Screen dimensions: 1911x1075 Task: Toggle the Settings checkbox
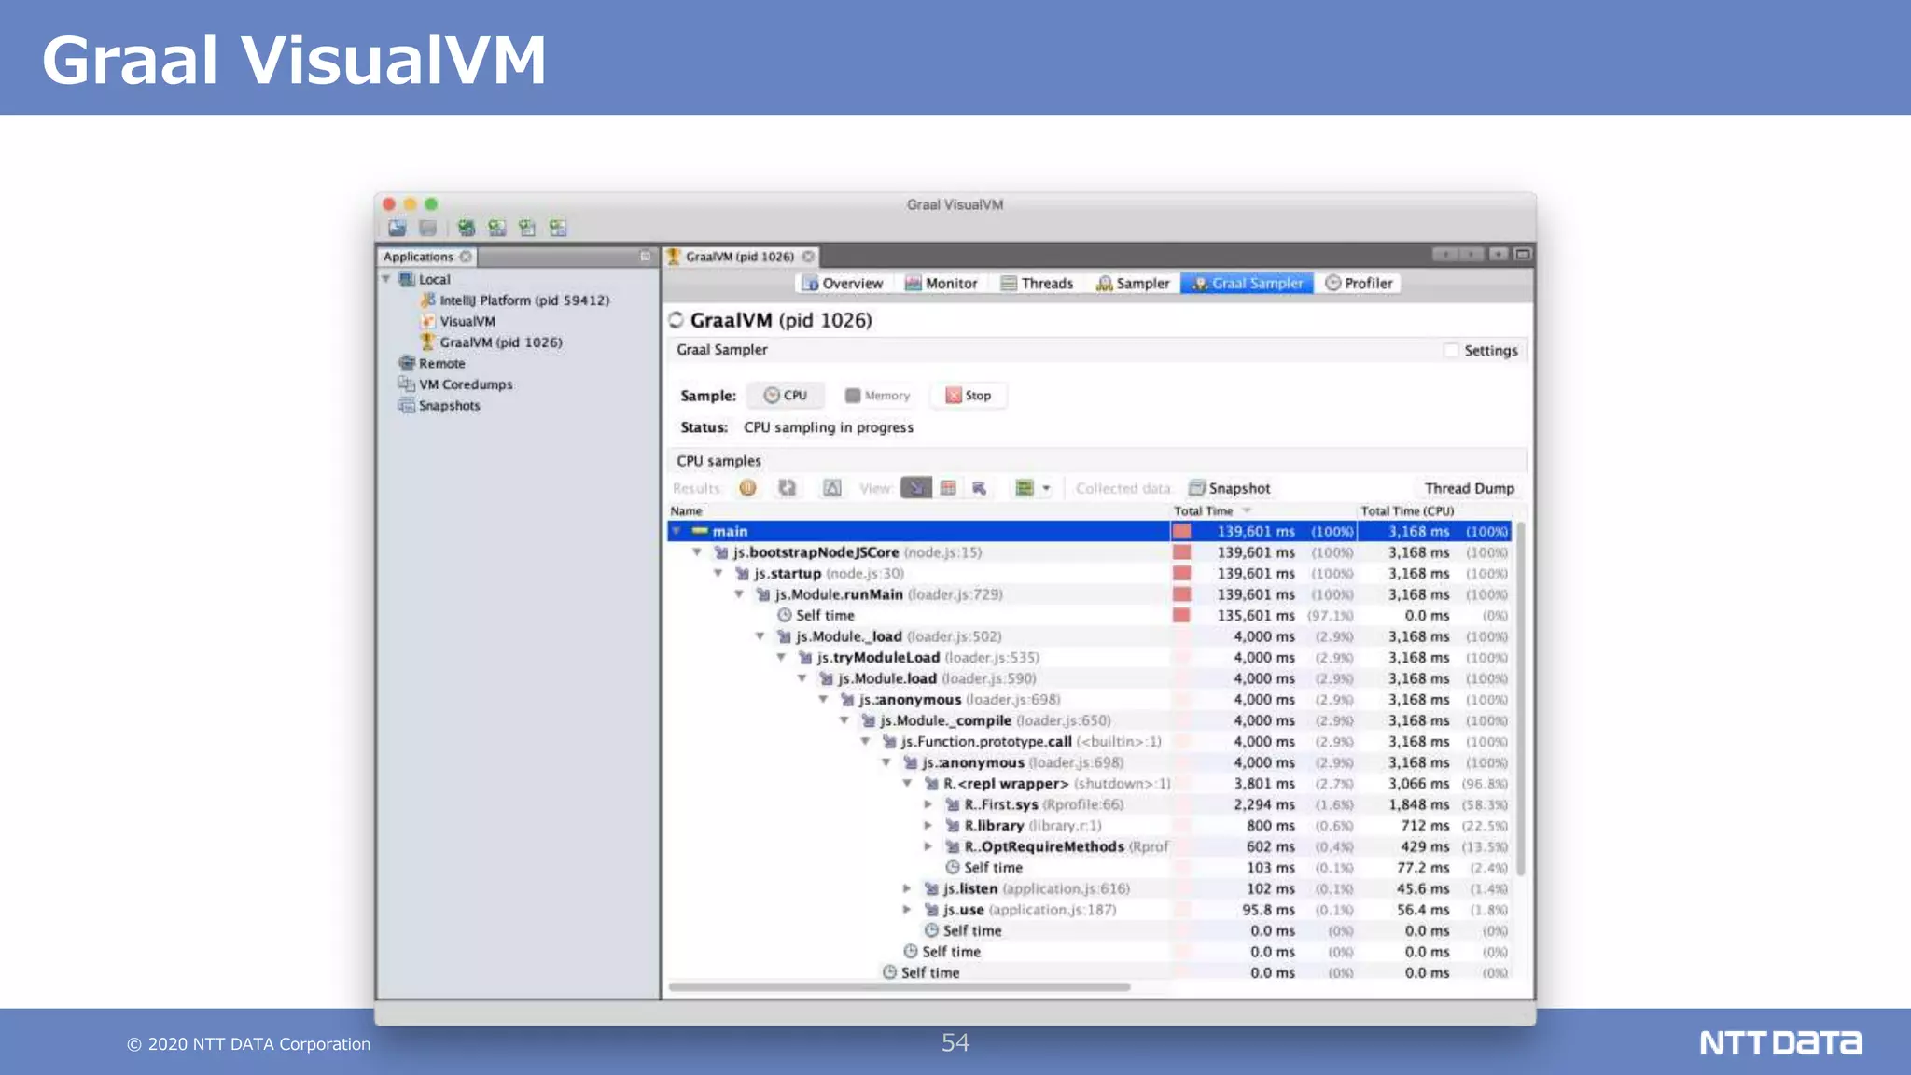point(1451,351)
